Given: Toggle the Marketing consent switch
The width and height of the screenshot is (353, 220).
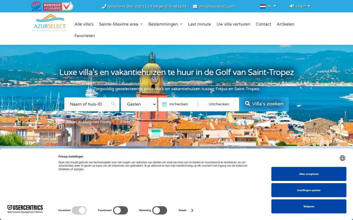Looking at the screenshot, I should pyautogui.click(x=160, y=210).
